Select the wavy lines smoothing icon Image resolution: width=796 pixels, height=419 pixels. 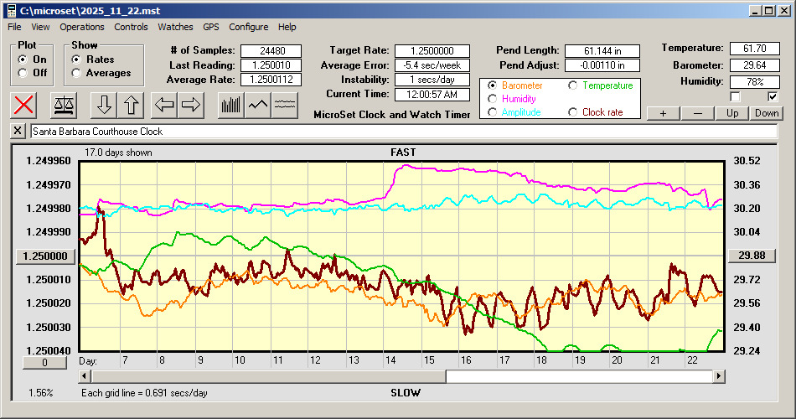coord(286,105)
